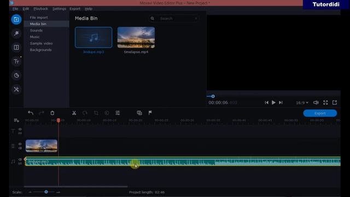Image resolution: width=350 pixels, height=197 pixels.
Task: Open the File menu
Action: tap(15, 9)
